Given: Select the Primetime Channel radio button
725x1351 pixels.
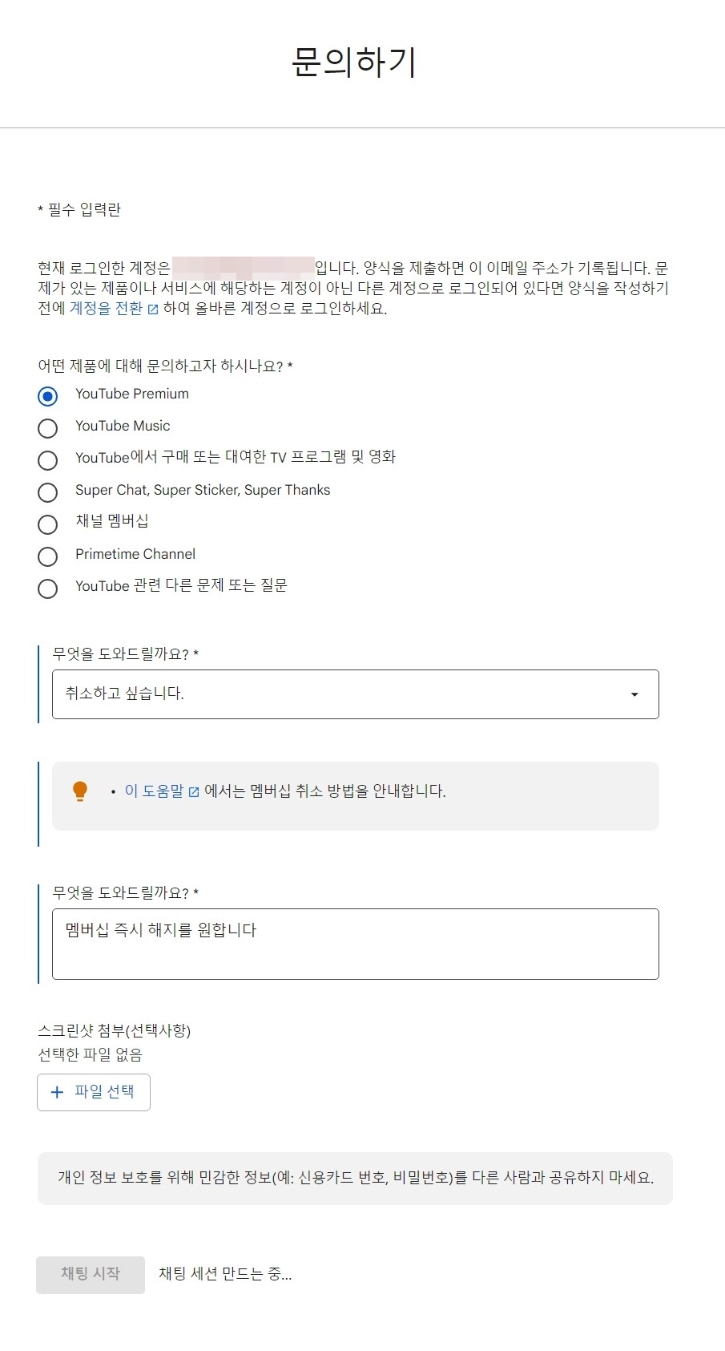Looking at the screenshot, I should tap(48, 556).
